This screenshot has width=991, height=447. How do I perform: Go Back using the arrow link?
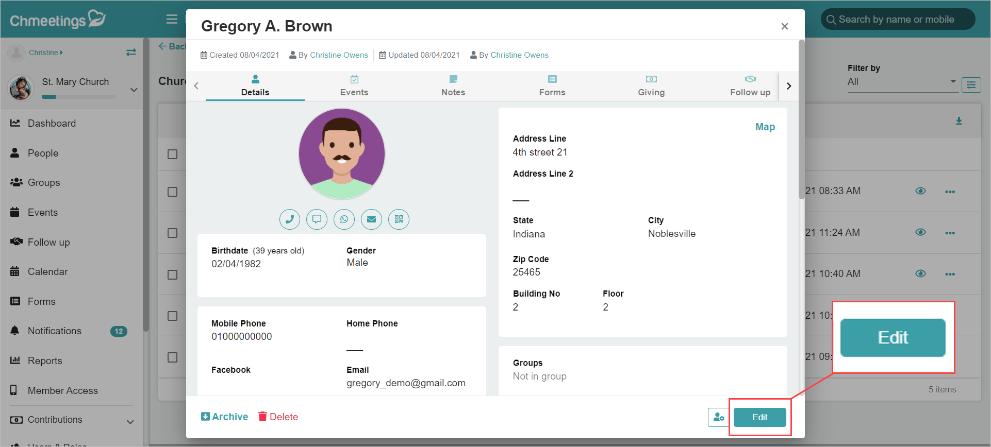(172, 46)
